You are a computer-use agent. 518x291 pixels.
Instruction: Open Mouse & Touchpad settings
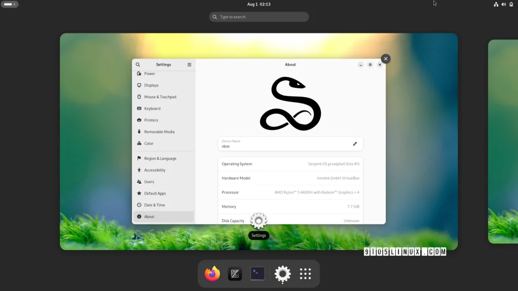click(x=160, y=97)
